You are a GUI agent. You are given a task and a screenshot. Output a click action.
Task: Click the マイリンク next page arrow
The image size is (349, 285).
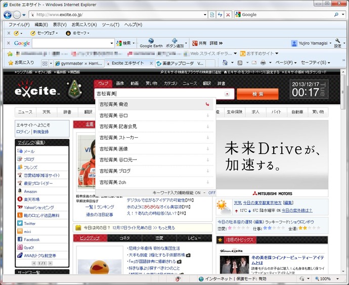point(50,263)
